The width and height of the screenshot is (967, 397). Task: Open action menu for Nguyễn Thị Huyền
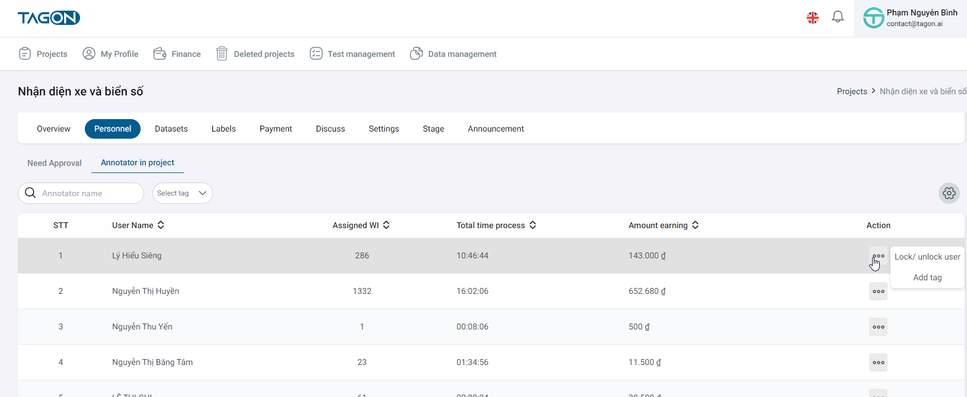pyautogui.click(x=878, y=292)
